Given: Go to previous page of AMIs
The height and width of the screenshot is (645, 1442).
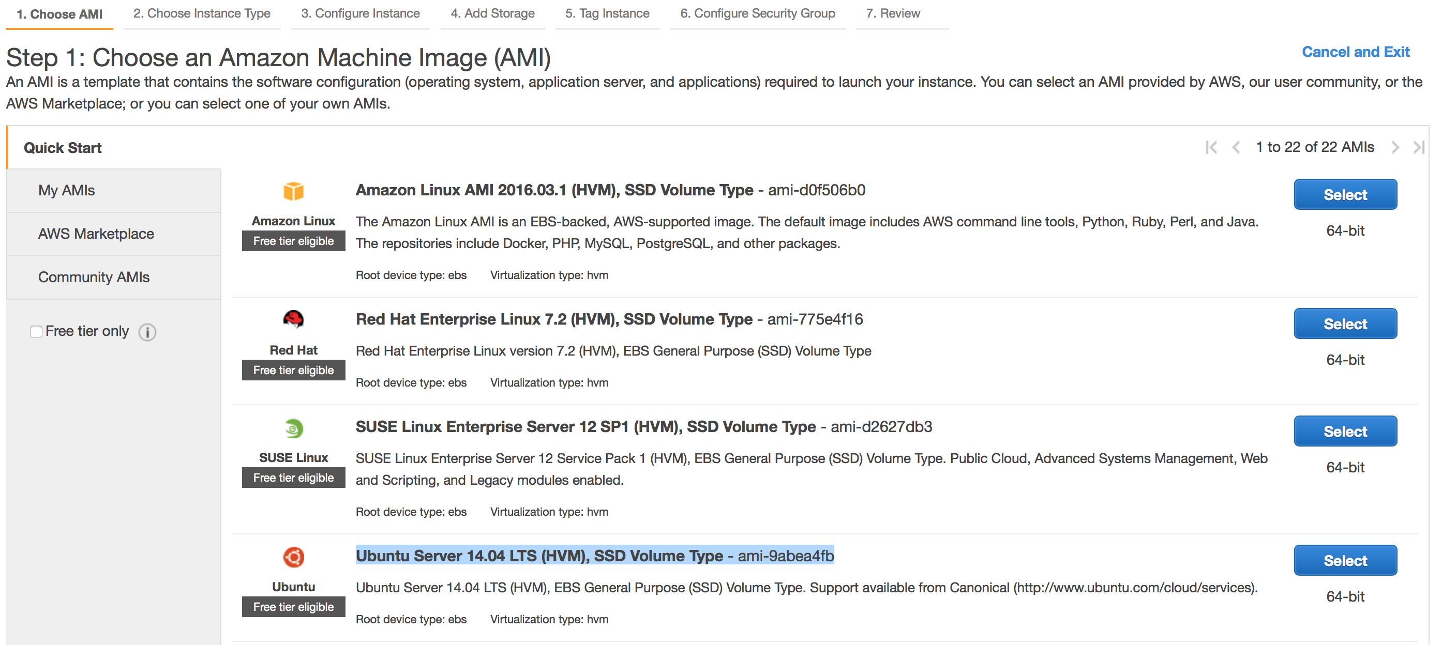Looking at the screenshot, I should point(1236,147).
